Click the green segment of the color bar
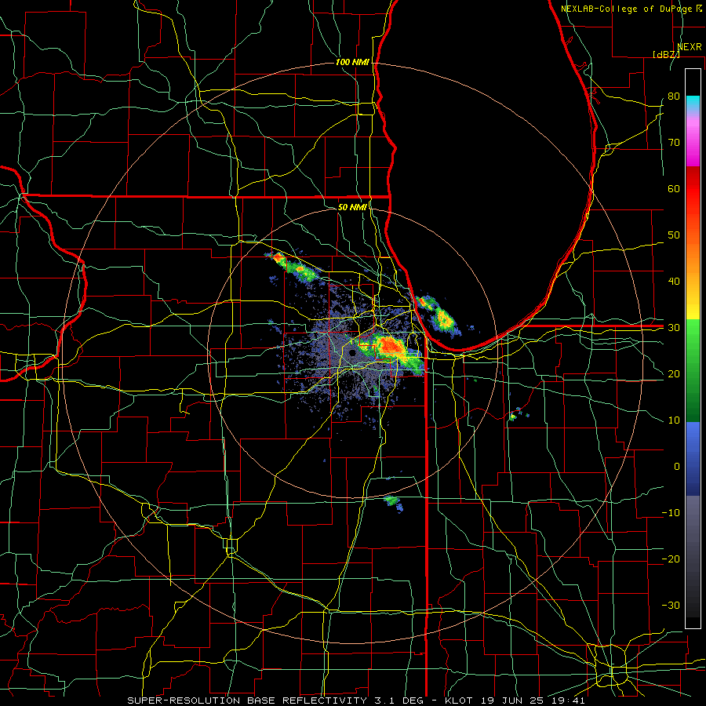This screenshot has width=706, height=706. [693, 369]
